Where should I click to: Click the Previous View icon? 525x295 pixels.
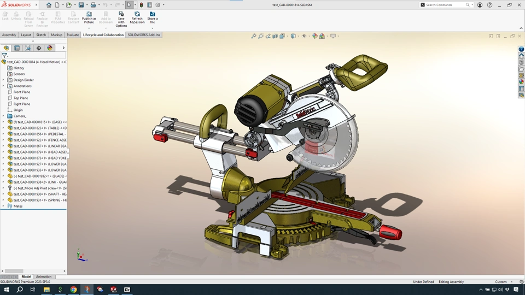268,36
